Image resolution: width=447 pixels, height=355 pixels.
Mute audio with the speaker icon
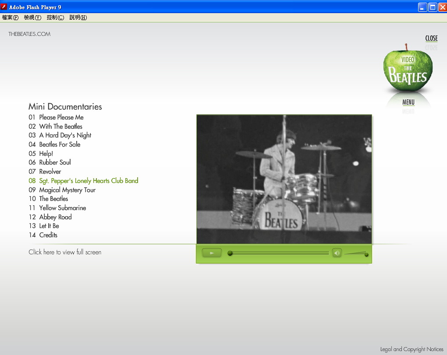(337, 253)
